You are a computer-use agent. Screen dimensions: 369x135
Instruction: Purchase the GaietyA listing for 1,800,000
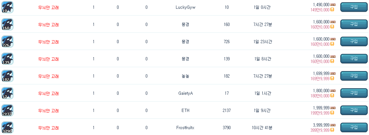point(354,93)
